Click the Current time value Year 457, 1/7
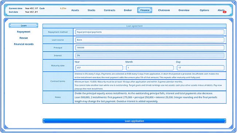Image resolution: width=237 pixels, height=133 pixels. click(31, 8)
